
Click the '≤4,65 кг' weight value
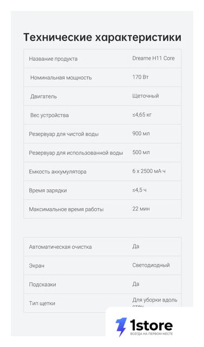click(x=142, y=114)
